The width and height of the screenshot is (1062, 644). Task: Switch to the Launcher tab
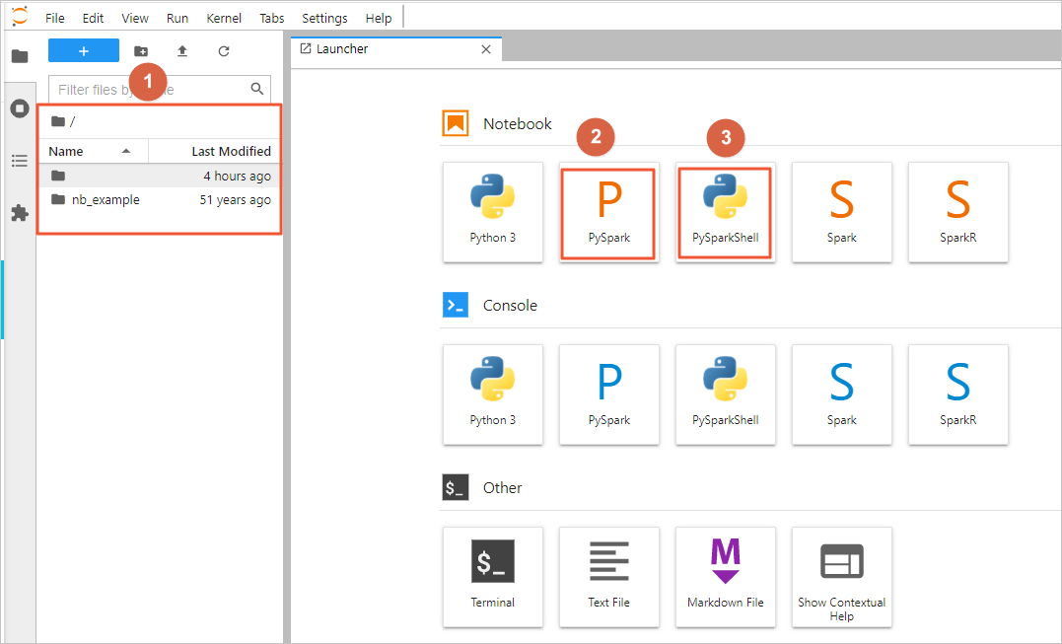[396, 48]
